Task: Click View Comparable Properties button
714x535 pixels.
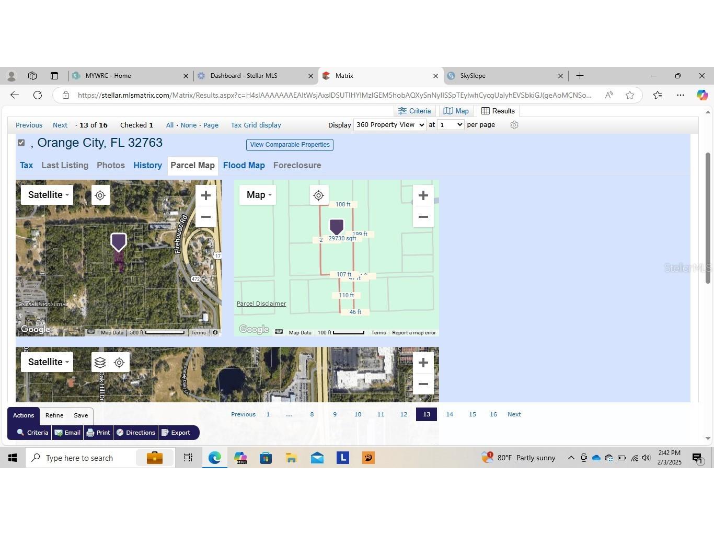Action: tap(290, 145)
